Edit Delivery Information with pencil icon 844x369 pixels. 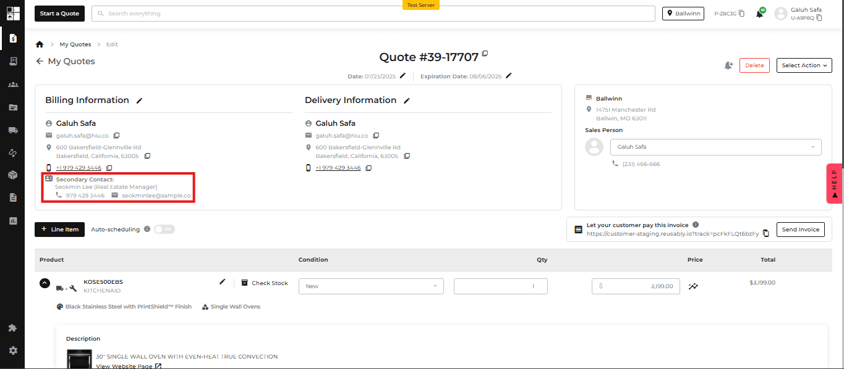pyautogui.click(x=407, y=101)
